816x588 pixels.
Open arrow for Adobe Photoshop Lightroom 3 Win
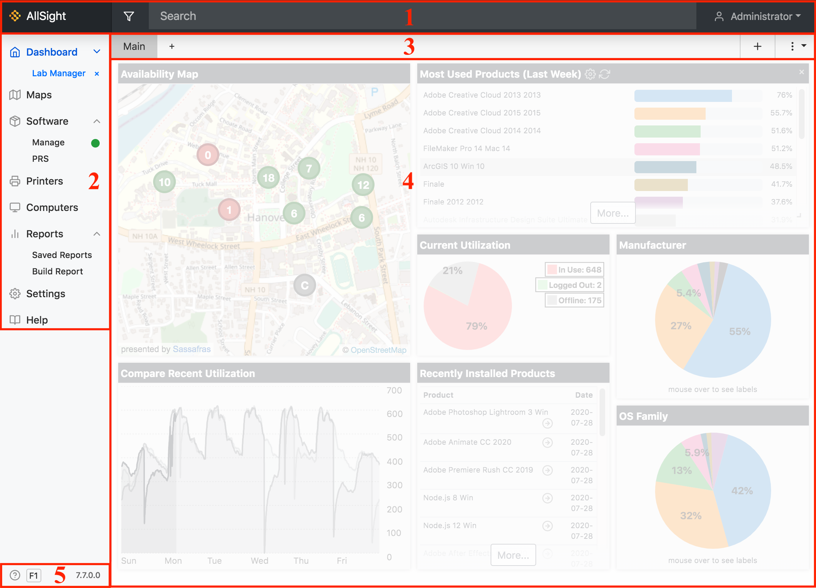pos(548,423)
